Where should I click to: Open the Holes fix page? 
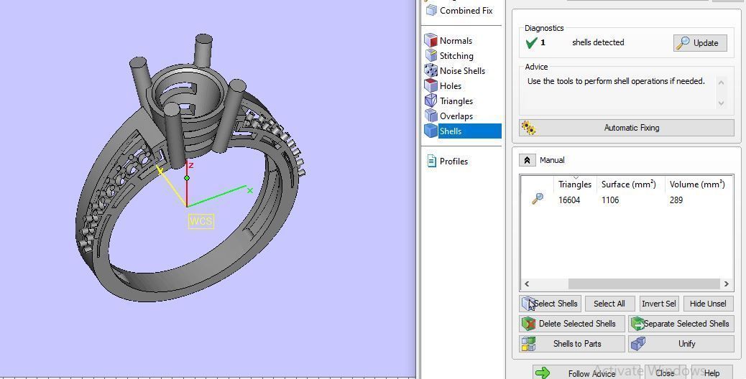point(443,86)
